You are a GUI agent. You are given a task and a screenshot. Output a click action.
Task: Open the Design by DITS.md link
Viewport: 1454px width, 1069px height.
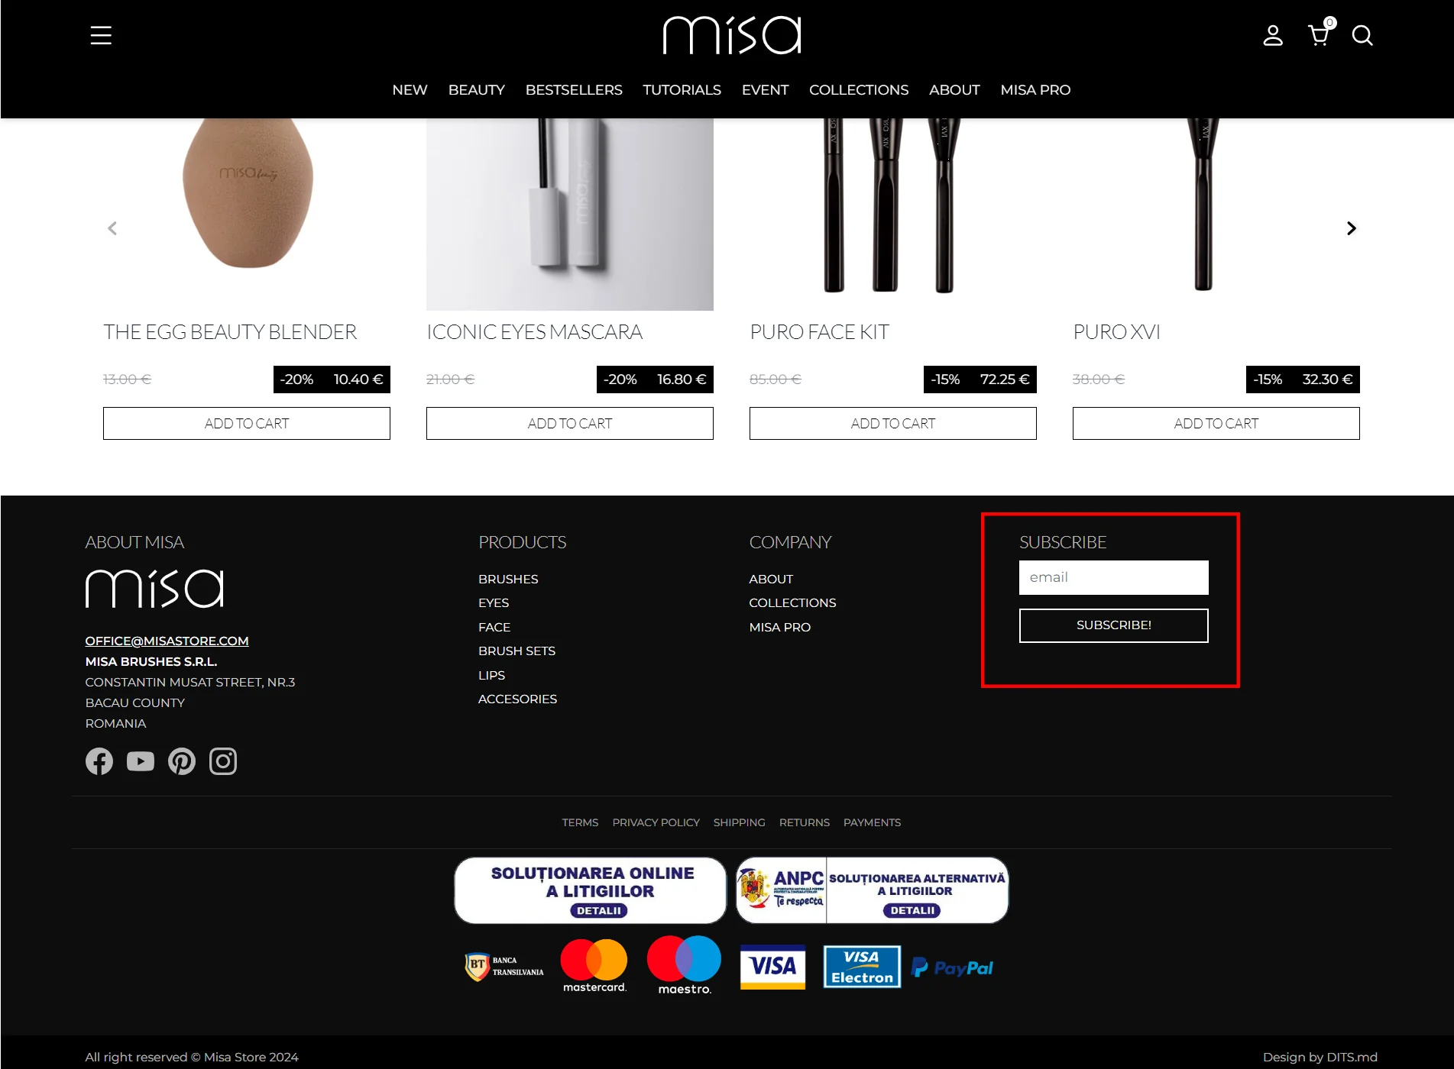tap(1320, 1058)
